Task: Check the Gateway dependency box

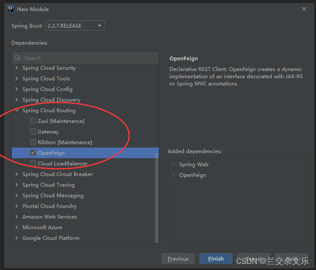Action: [x=33, y=131]
